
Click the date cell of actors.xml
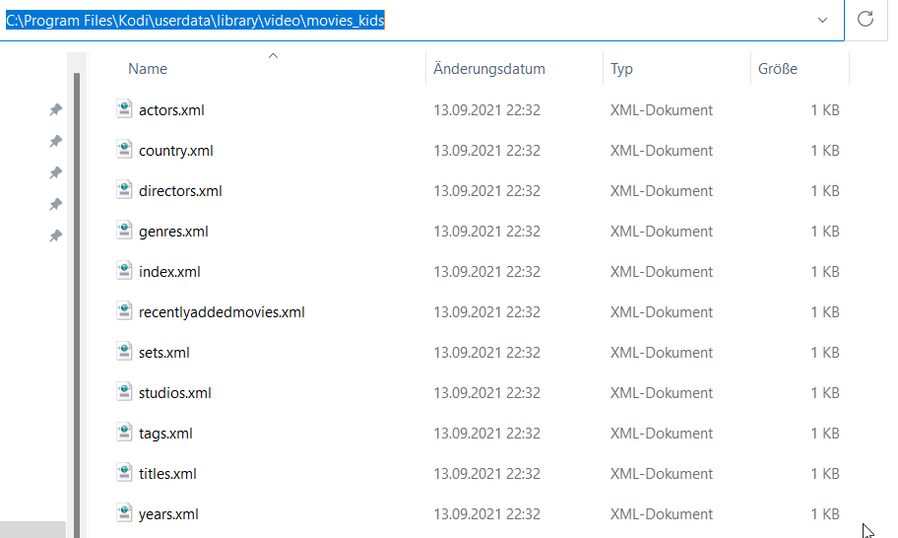click(x=486, y=110)
